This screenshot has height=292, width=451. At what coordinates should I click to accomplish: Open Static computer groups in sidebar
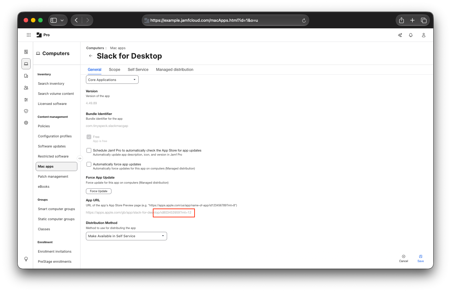[56, 219]
